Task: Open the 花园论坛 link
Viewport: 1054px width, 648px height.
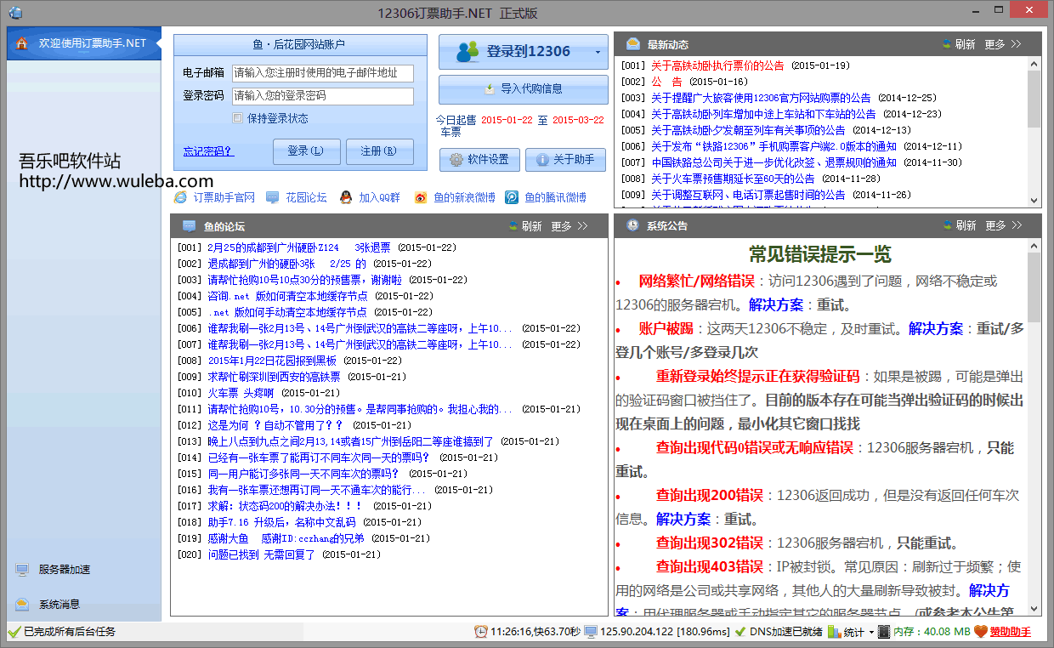Action: (306, 197)
